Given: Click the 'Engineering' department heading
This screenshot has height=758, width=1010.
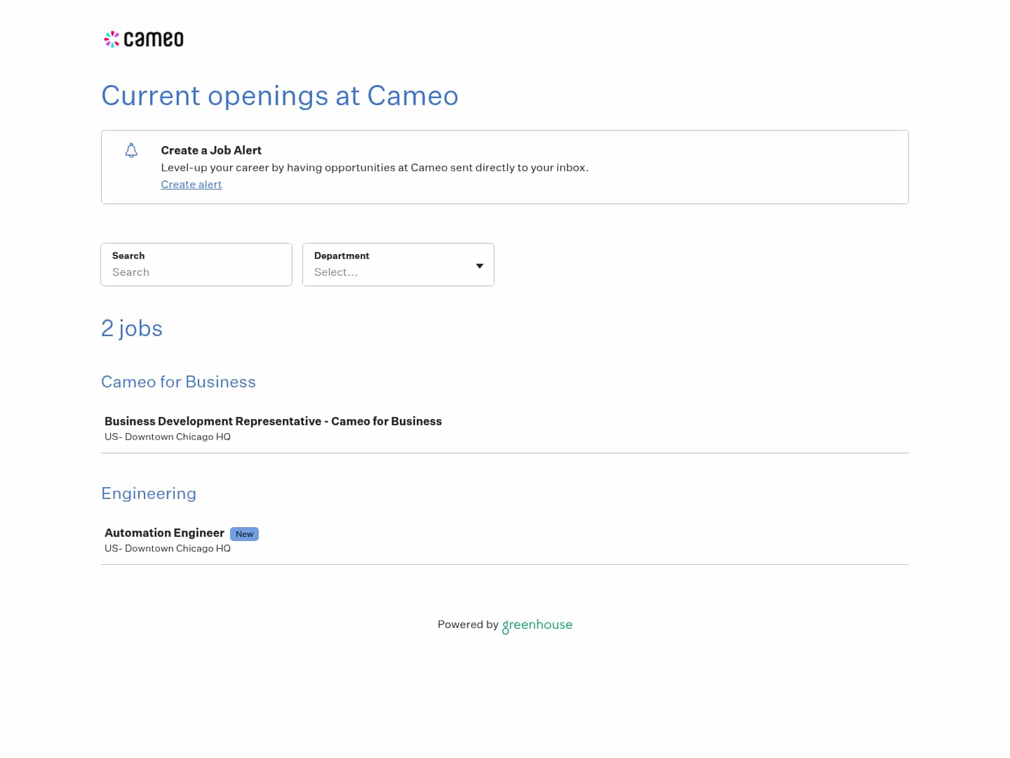Looking at the screenshot, I should (149, 493).
